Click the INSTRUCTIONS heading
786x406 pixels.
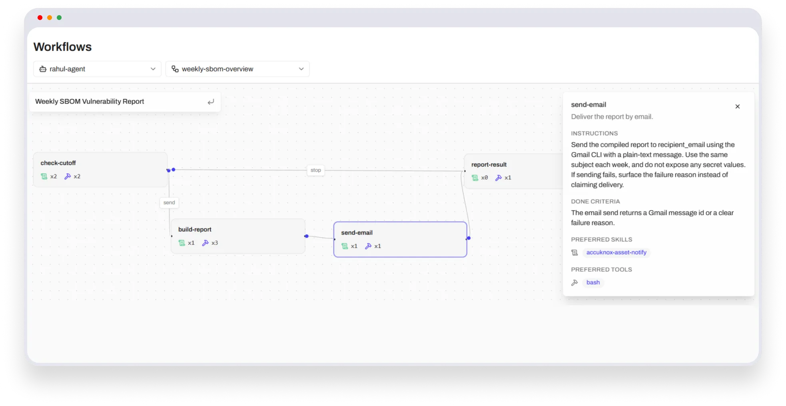point(594,133)
